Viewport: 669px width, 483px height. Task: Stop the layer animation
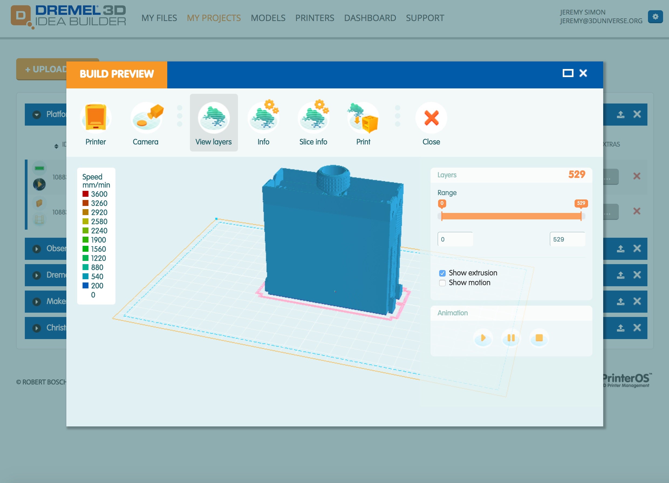(x=539, y=338)
